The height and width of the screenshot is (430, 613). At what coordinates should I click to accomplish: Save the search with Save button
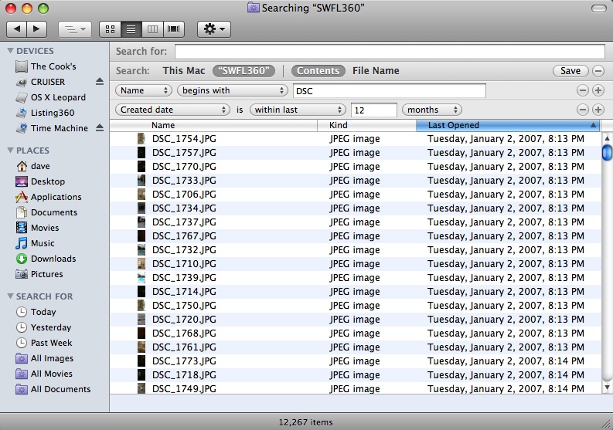pyautogui.click(x=570, y=71)
